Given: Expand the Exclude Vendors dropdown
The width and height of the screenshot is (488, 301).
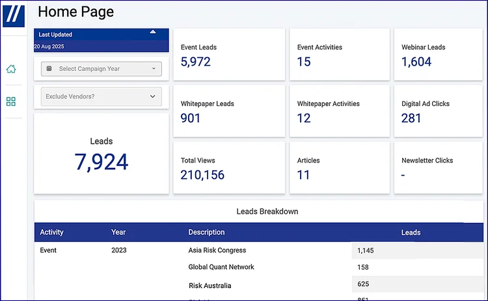Looking at the screenshot, I should (101, 97).
